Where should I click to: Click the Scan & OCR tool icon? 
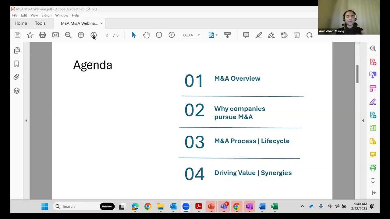point(373,168)
